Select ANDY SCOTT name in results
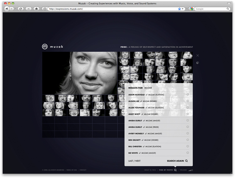This screenshot has height=178, width=235. [134, 114]
